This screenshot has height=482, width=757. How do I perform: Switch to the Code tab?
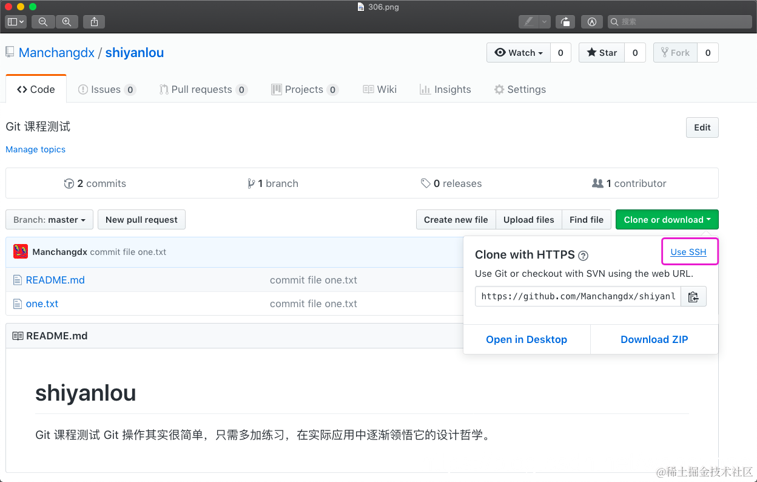pyautogui.click(x=36, y=89)
